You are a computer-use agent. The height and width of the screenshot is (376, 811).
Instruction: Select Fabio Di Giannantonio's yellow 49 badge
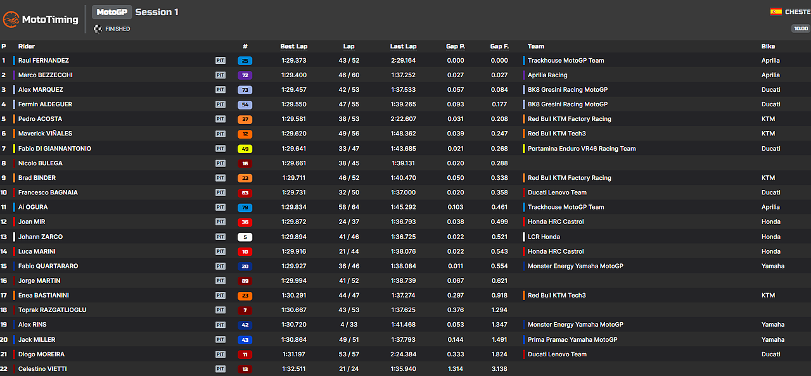point(245,148)
